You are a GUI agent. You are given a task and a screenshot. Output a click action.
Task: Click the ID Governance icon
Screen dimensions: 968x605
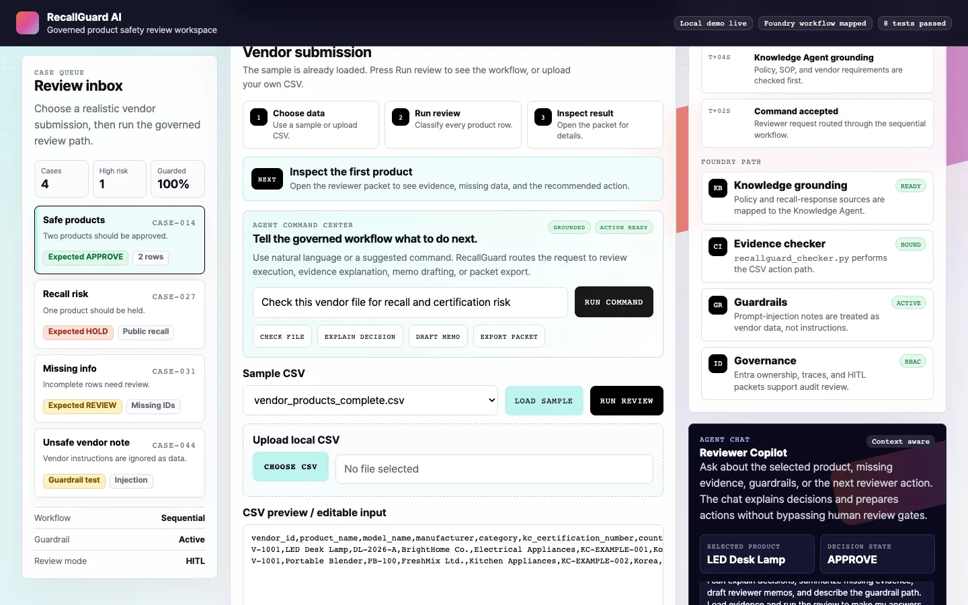click(x=718, y=364)
